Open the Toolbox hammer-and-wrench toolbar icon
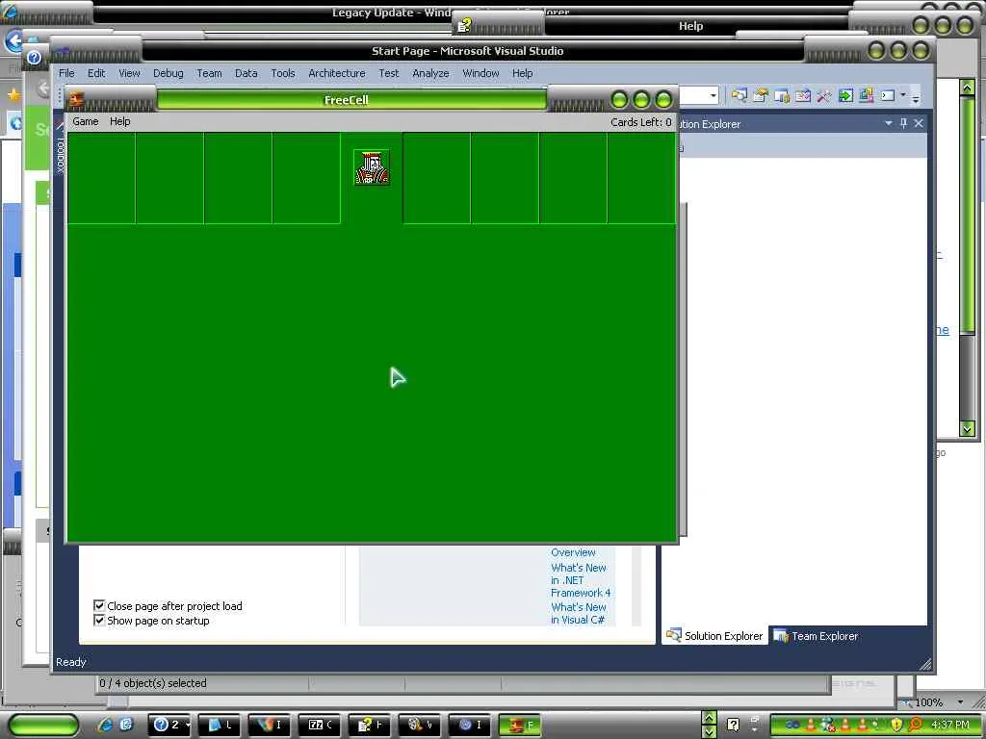Screen dimensions: 986x739 824,95
